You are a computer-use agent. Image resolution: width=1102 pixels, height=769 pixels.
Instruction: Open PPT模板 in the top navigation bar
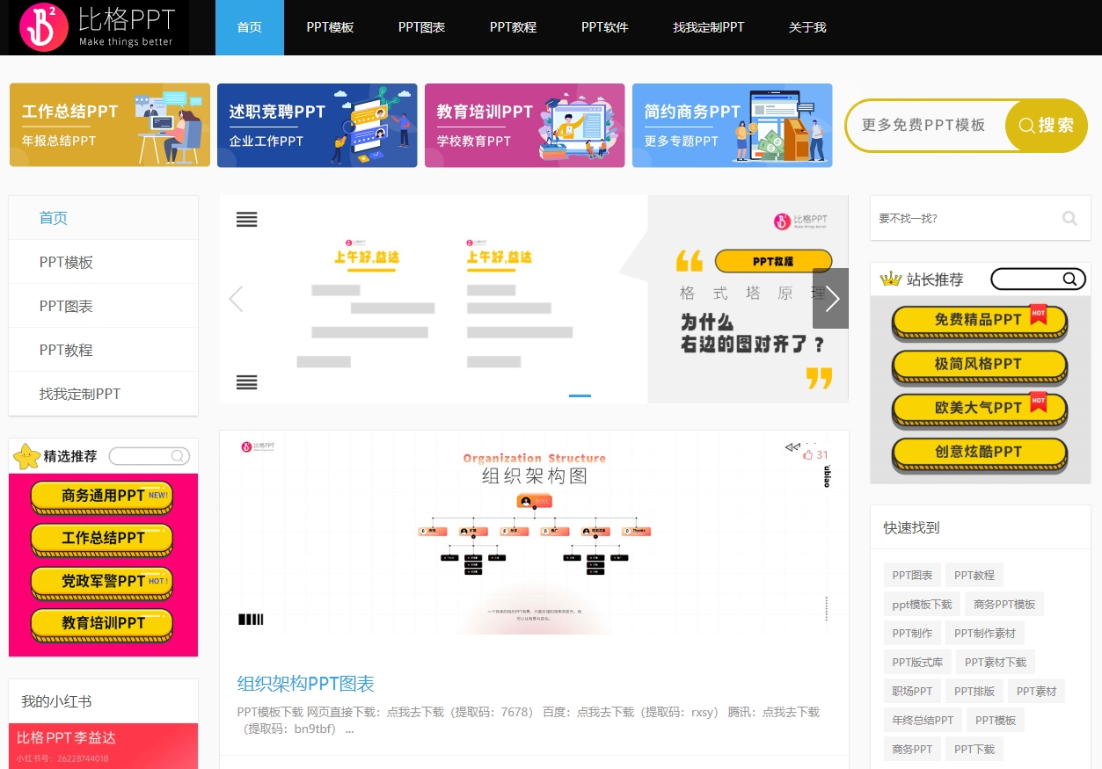pyautogui.click(x=330, y=27)
